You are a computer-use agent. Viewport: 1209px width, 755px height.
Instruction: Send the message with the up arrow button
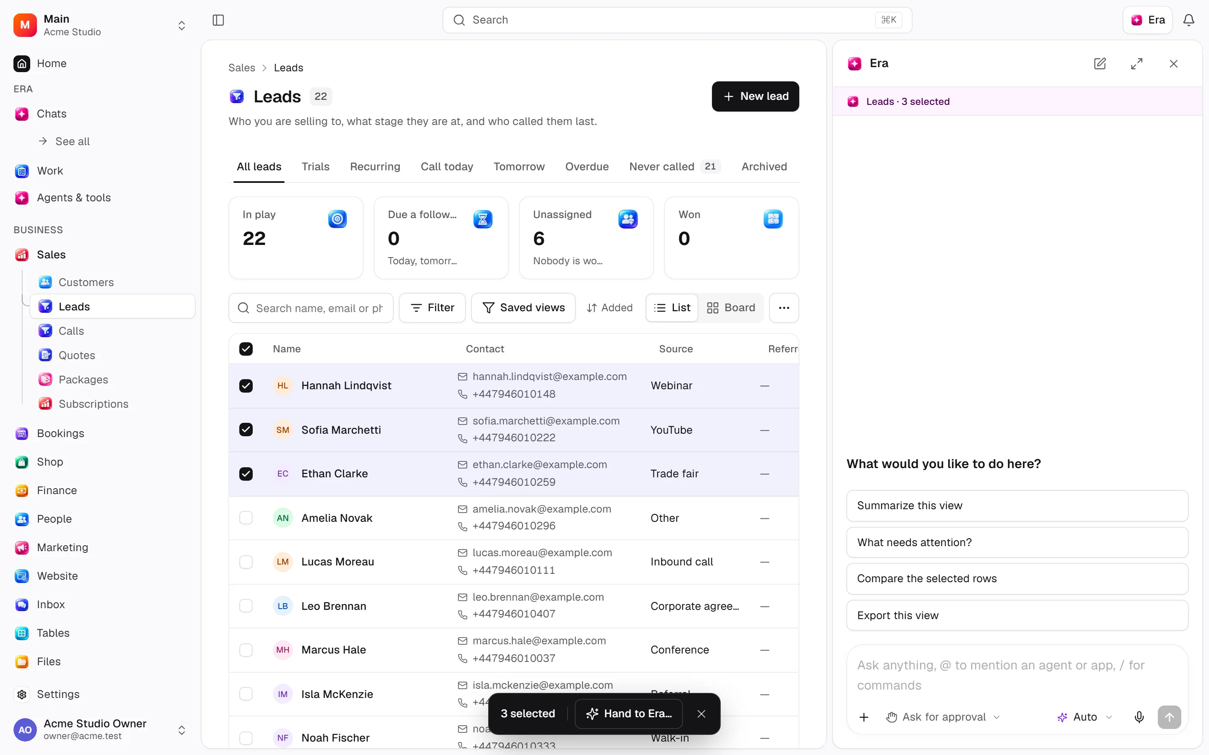(x=1169, y=717)
